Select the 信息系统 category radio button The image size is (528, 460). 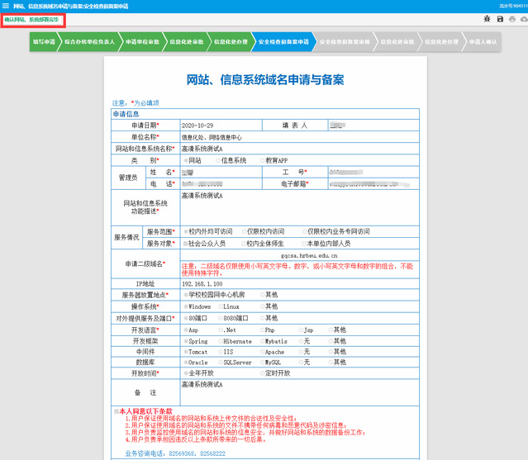coord(218,160)
